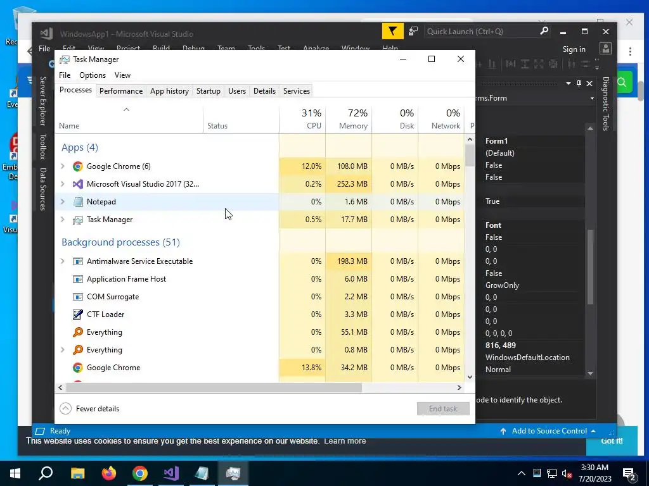Sort processes by the Memory column
649x486 pixels.
pos(349,120)
